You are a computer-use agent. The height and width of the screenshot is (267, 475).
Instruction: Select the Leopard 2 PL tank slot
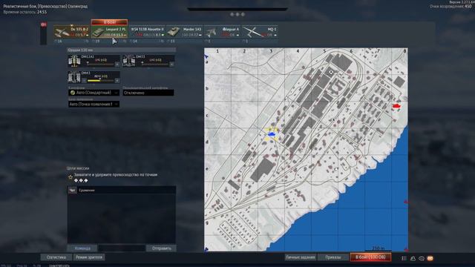tap(109, 32)
